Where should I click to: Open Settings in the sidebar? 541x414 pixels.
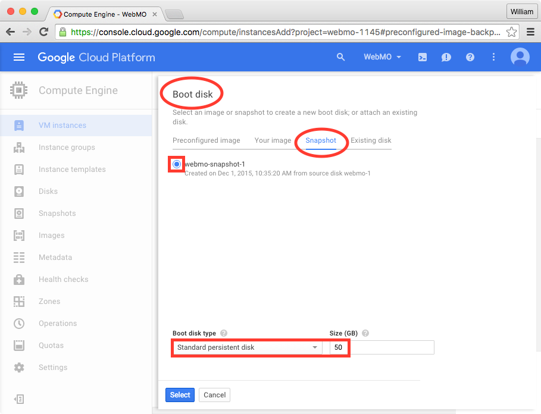tap(76, 368)
